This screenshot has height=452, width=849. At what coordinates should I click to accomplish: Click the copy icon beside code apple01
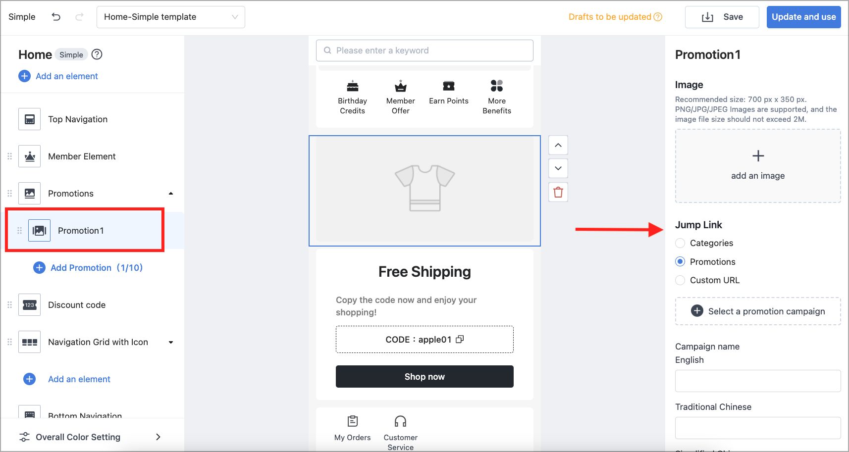pos(460,339)
